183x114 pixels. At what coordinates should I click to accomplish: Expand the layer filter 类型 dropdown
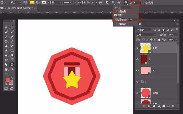point(143,30)
